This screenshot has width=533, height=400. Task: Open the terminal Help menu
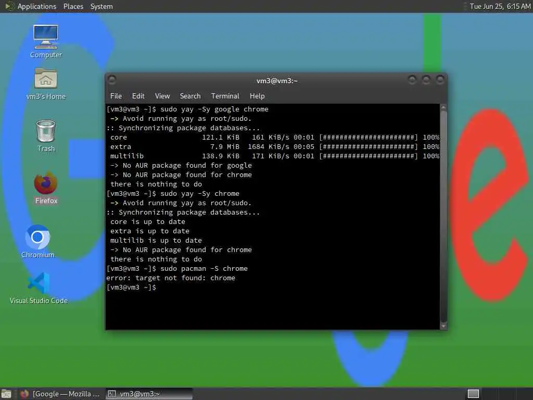[x=257, y=96]
